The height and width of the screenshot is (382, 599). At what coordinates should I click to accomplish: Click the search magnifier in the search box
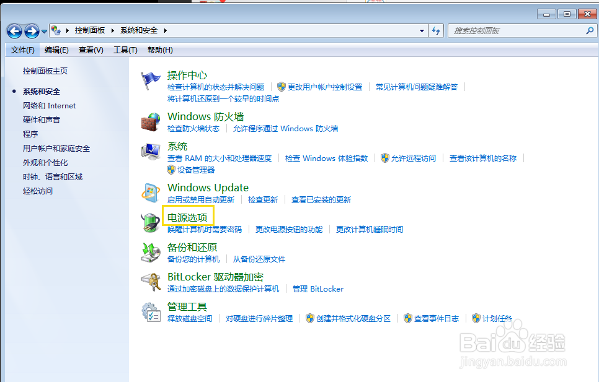(x=590, y=30)
